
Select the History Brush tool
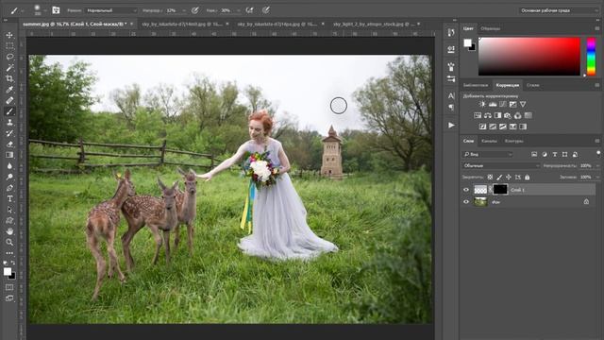click(x=9, y=133)
